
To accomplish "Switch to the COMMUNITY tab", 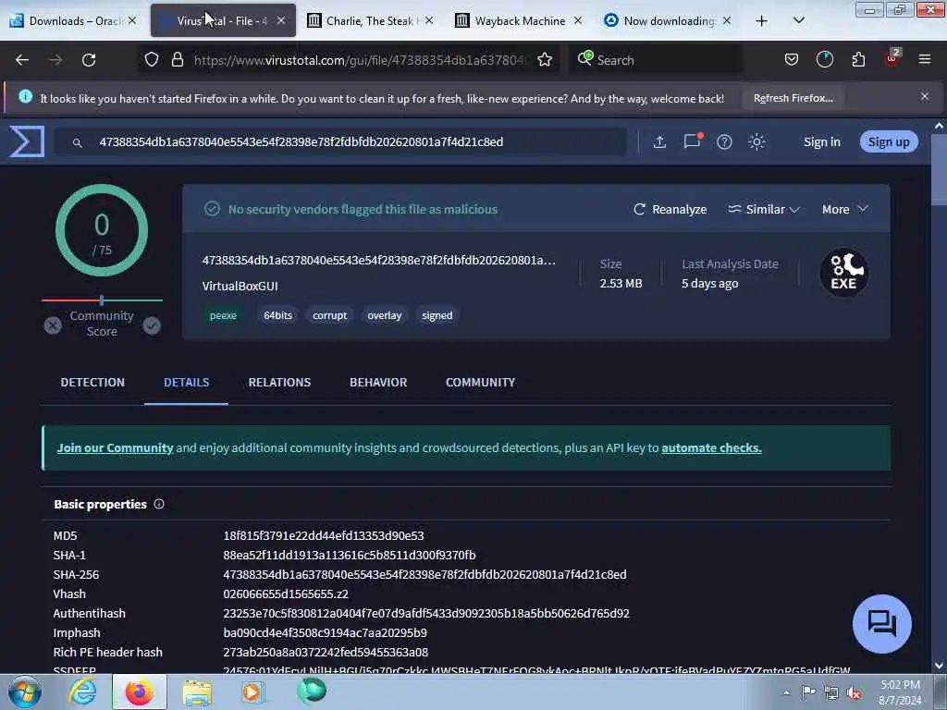I will click(x=480, y=382).
